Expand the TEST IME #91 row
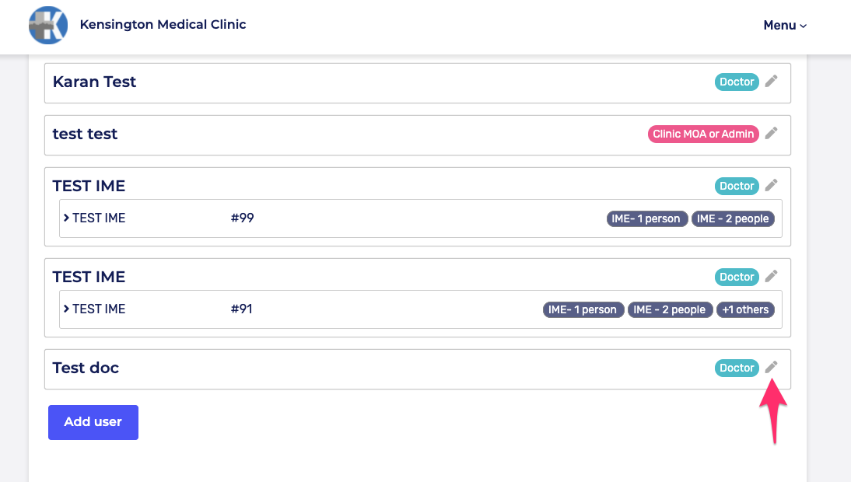851x482 pixels. tap(67, 309)
